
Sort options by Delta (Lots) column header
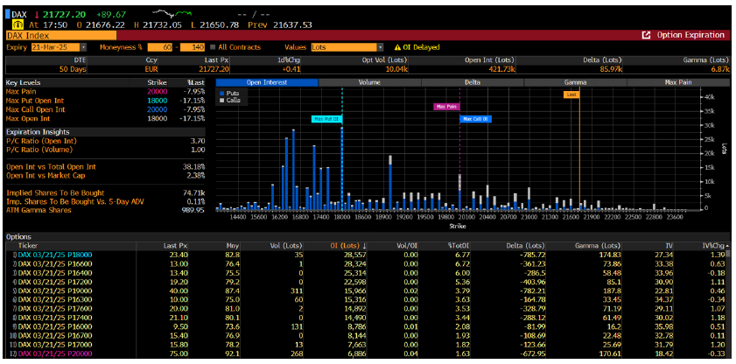(524, 246)
